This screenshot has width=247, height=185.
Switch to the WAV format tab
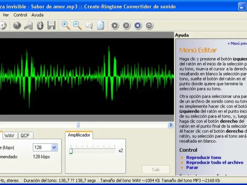(10, 135)
